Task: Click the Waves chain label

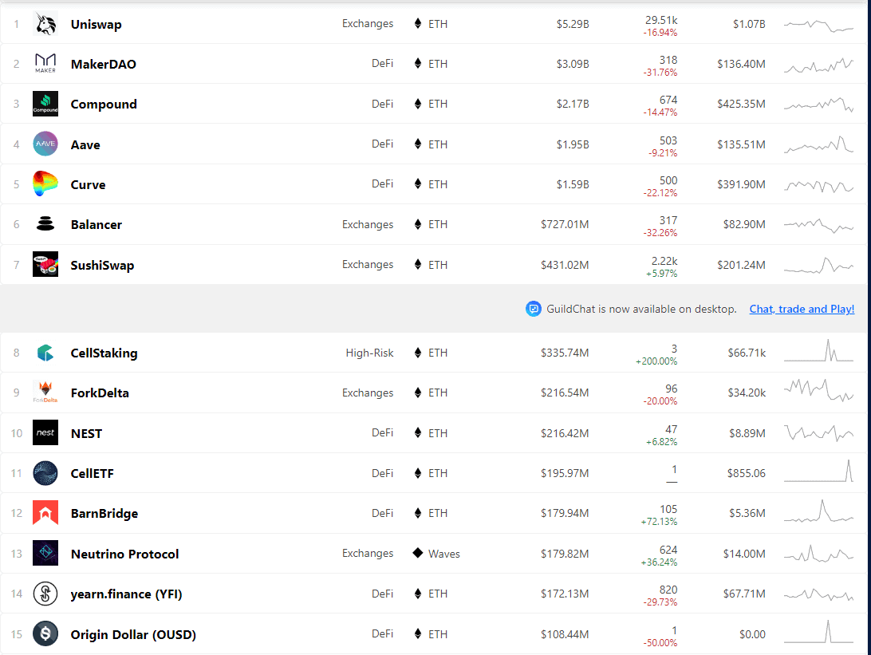Action: (x=443, y=554)
